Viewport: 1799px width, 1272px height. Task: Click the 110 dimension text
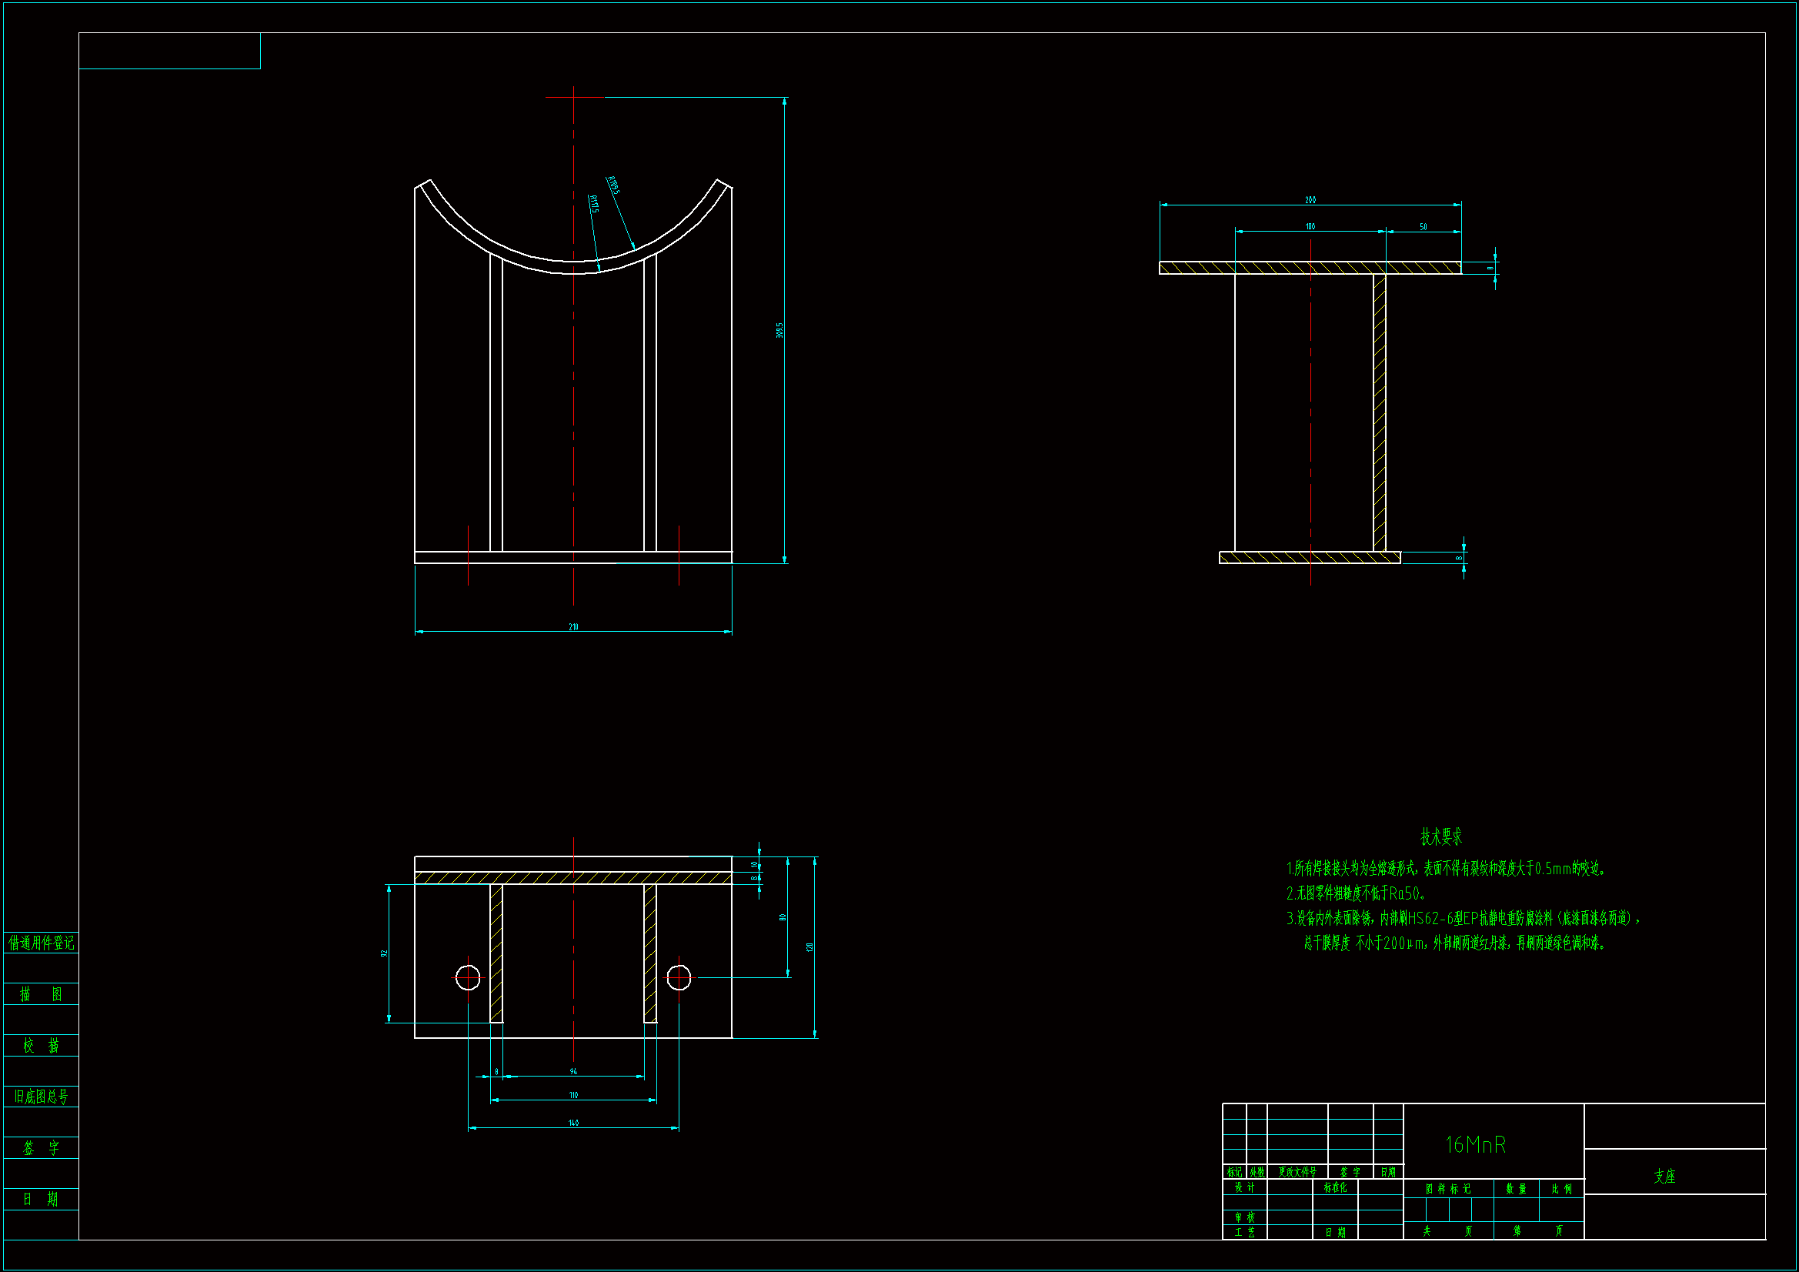point(573,1095)
